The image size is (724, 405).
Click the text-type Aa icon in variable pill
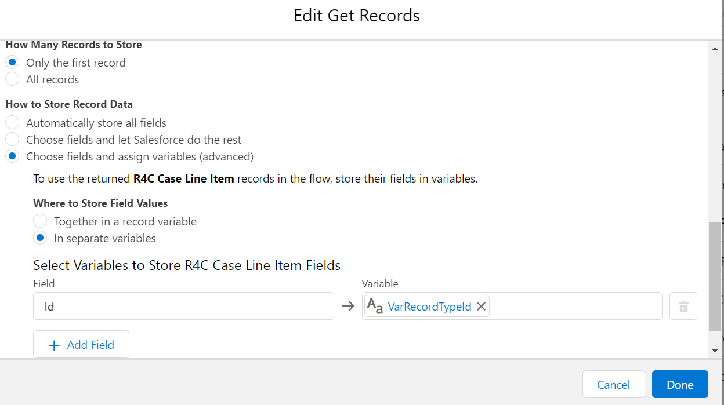coord(375,307)
